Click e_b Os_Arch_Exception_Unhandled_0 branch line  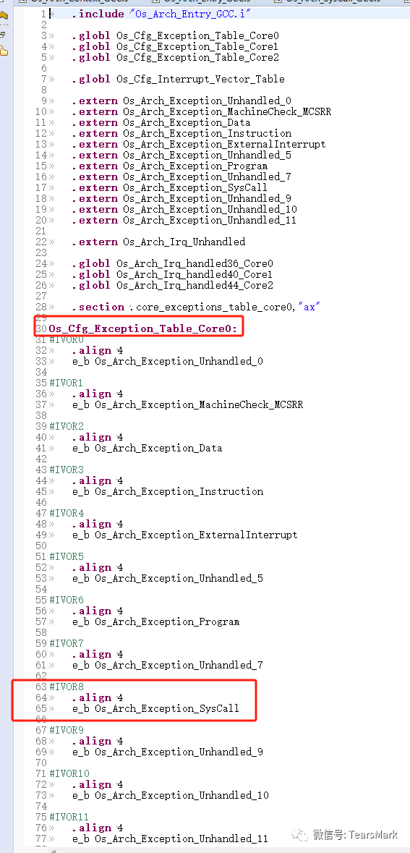(x=168, y=361)
